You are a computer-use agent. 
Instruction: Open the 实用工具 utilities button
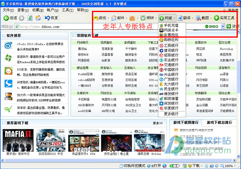coord(224,18)
